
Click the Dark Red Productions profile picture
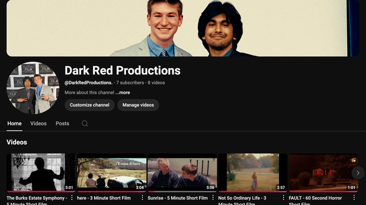[33, 88]
